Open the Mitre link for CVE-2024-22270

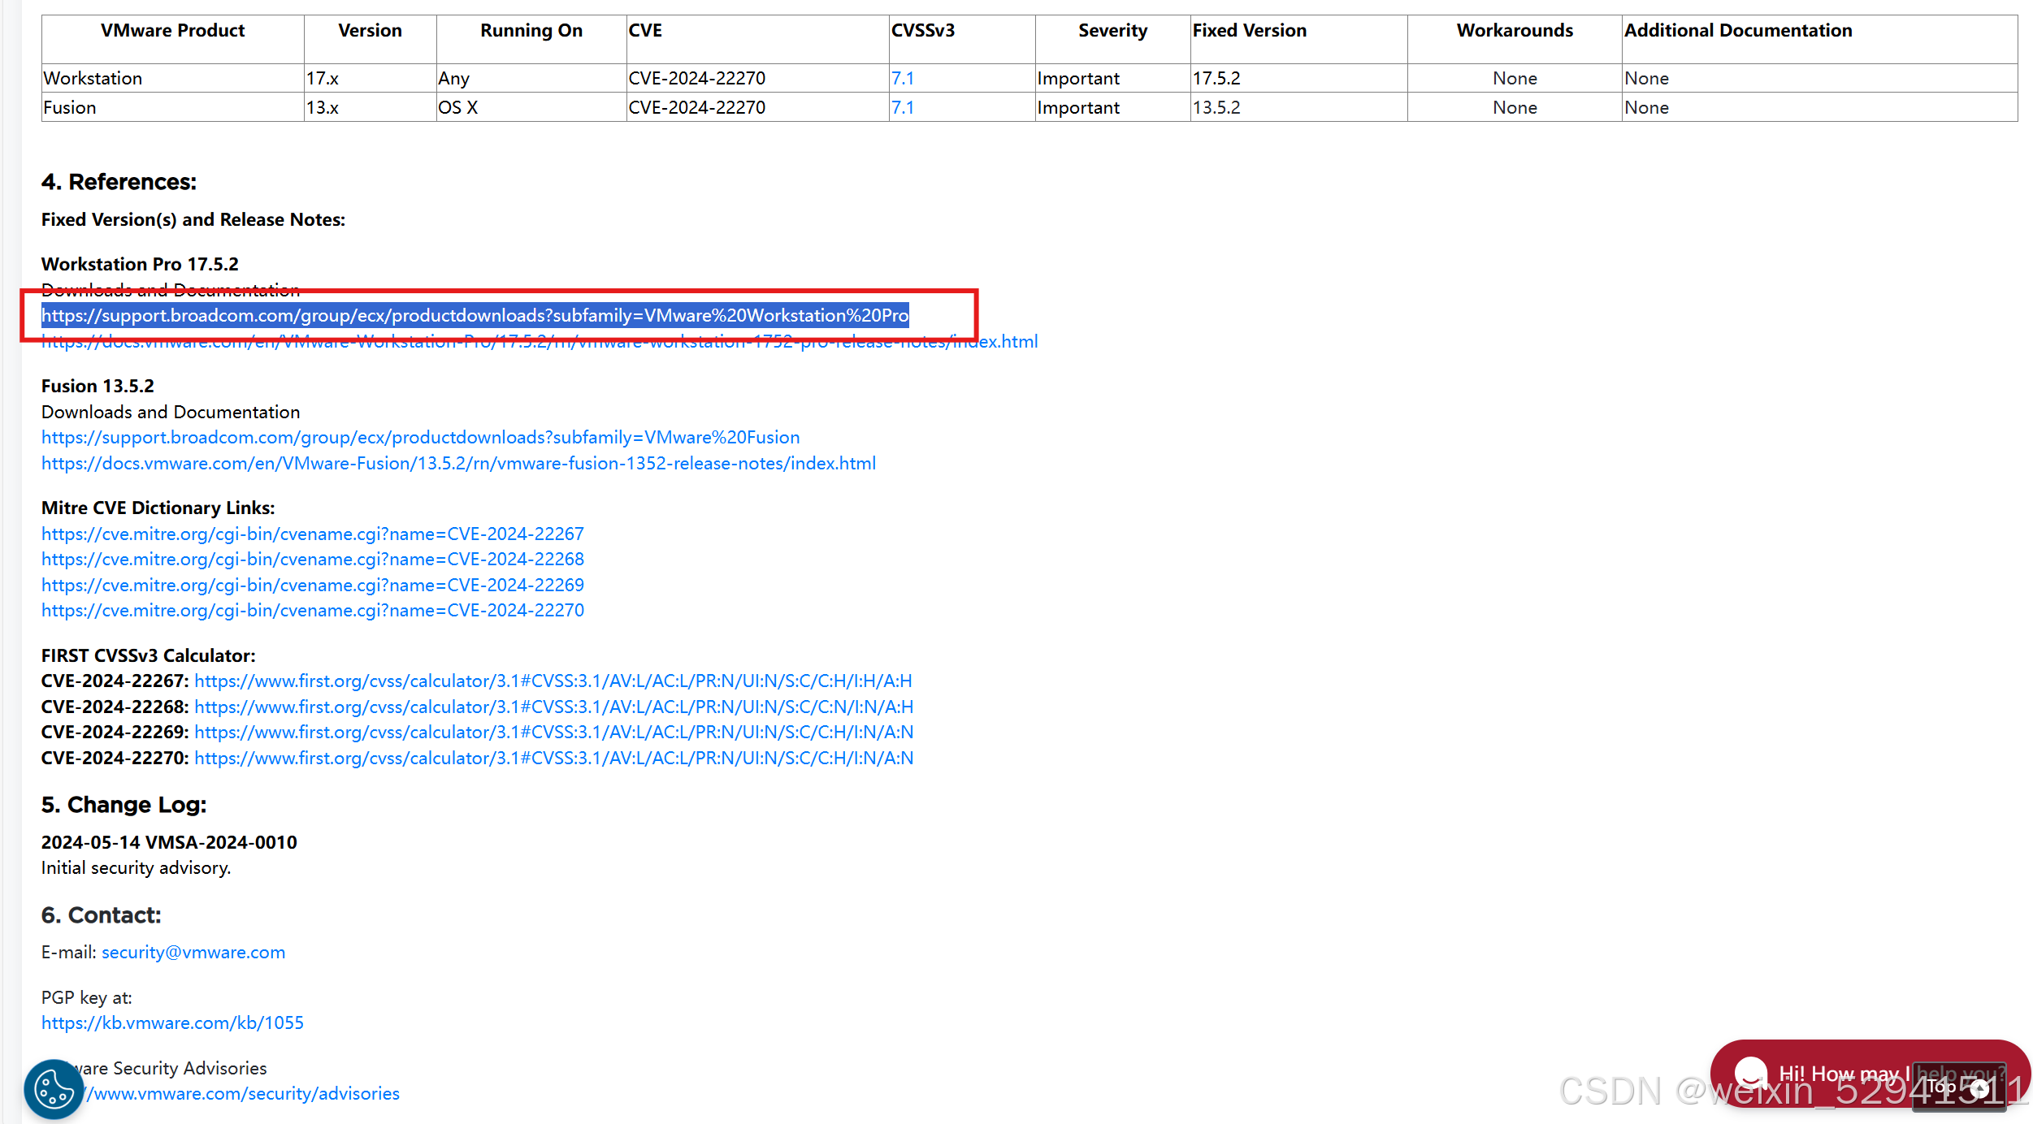coord(312,611)
